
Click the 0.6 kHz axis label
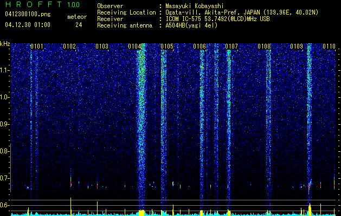pos(4,205)
